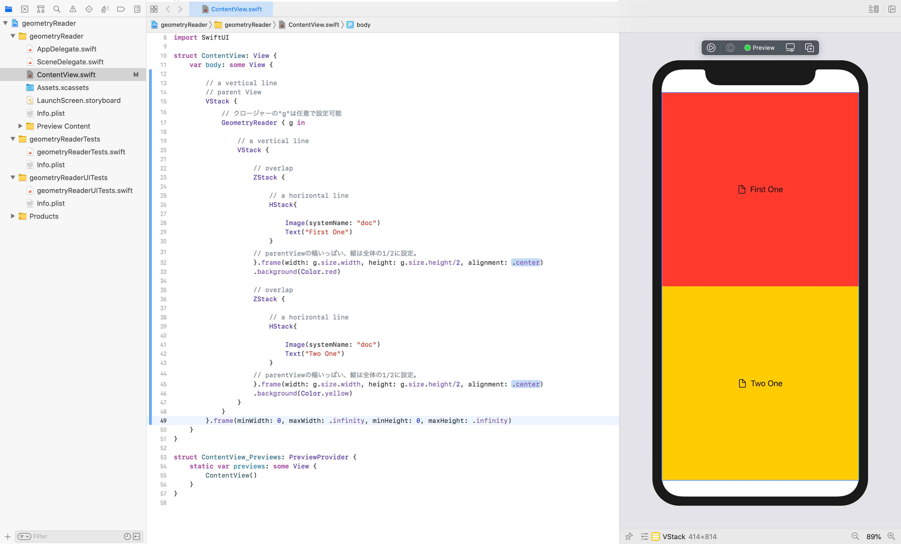901x544 pixels.
Task: Add editor on right icon
Action: pyautogui.click(x=892, y=9)
